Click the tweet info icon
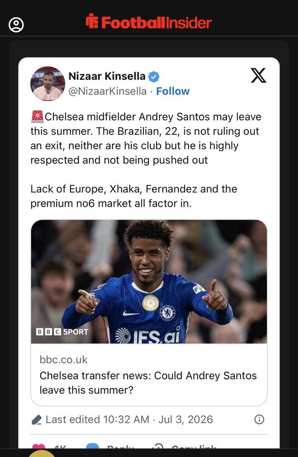 (x=259, y=419)
